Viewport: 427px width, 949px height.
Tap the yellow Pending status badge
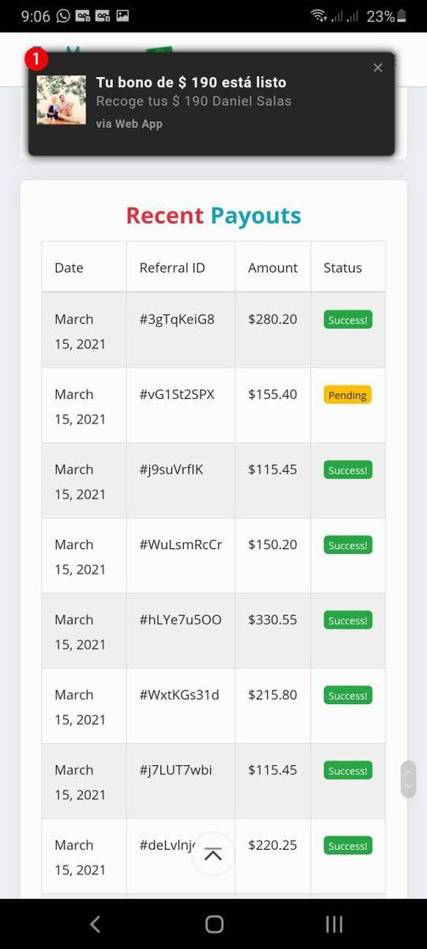click(347, 395)
